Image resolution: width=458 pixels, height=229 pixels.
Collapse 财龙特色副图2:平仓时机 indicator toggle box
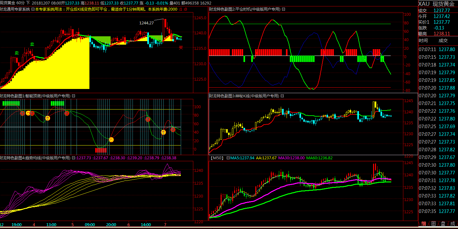tap(283, 9)
